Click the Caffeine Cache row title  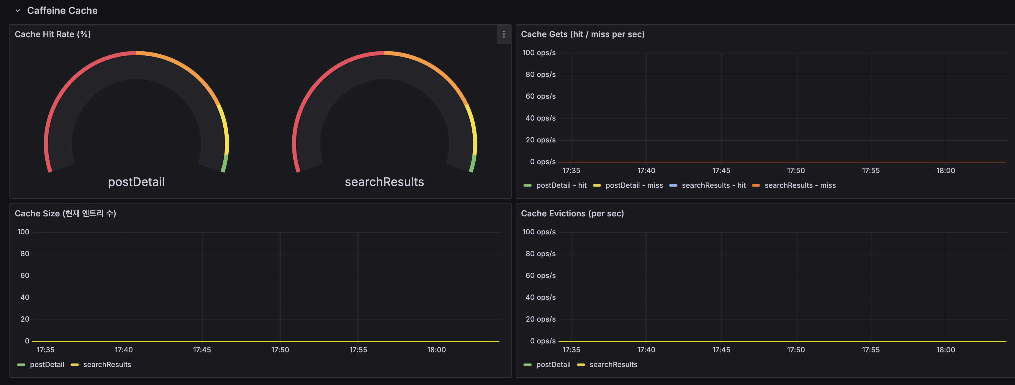(x=62, y=11)
